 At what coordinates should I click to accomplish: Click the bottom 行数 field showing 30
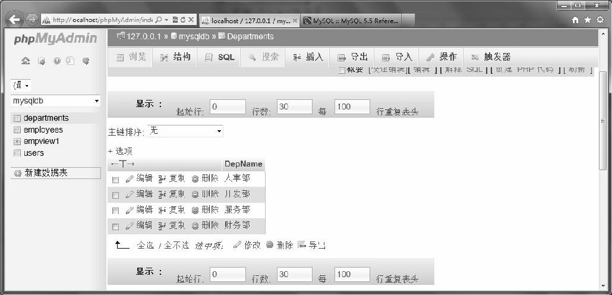(x=295, y=274)
